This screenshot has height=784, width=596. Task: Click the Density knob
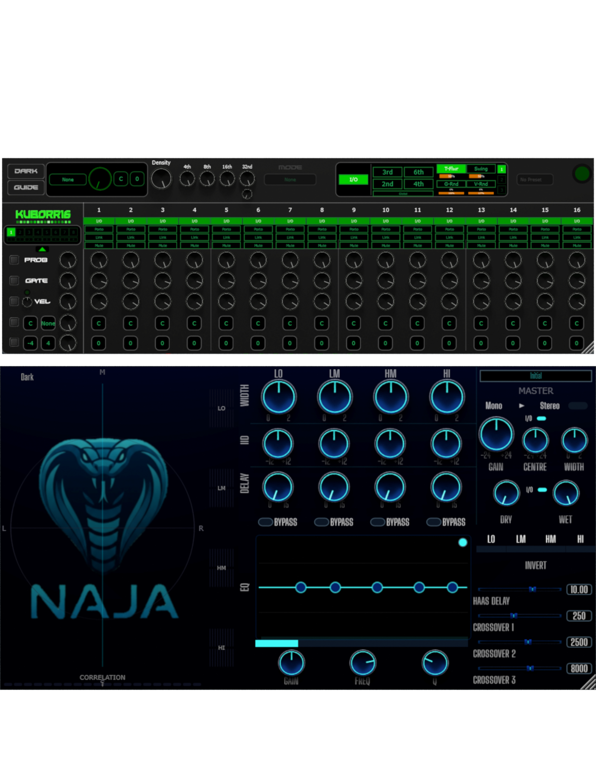pyautogui.click(x=161, y=179)
